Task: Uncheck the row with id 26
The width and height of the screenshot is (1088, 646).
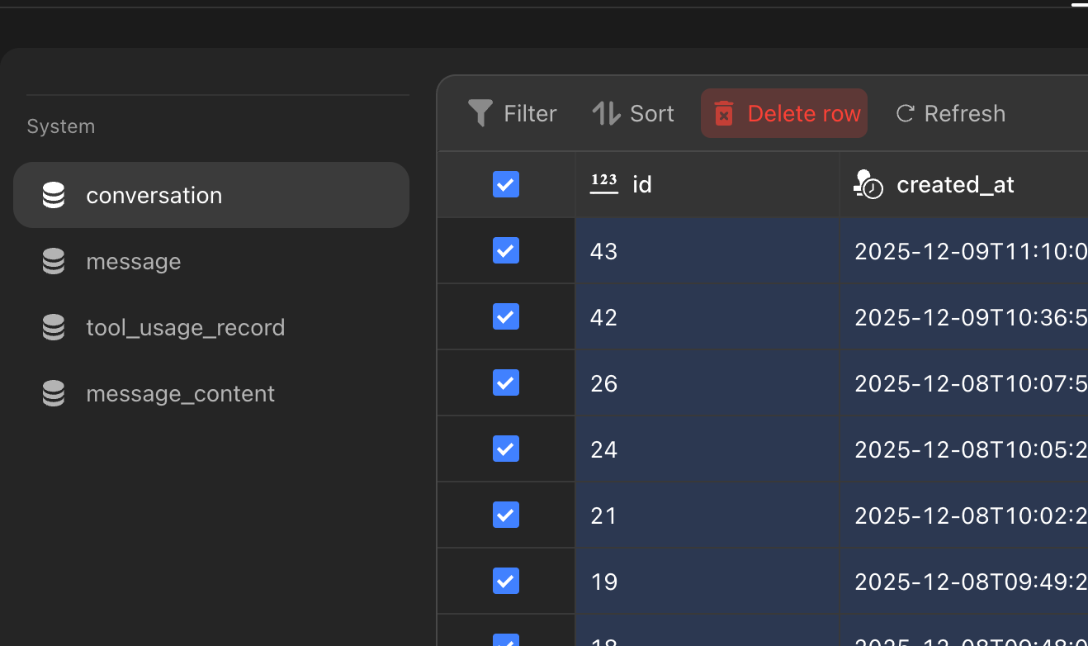Action: click(506, 382)
